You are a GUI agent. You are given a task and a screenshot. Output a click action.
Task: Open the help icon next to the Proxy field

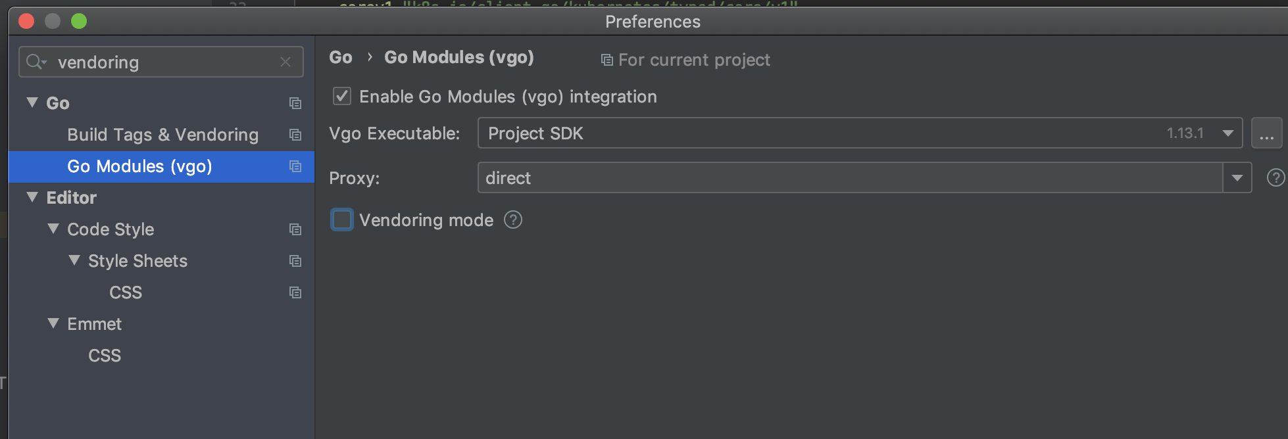pyautogui.click(x=1276, y=177)
